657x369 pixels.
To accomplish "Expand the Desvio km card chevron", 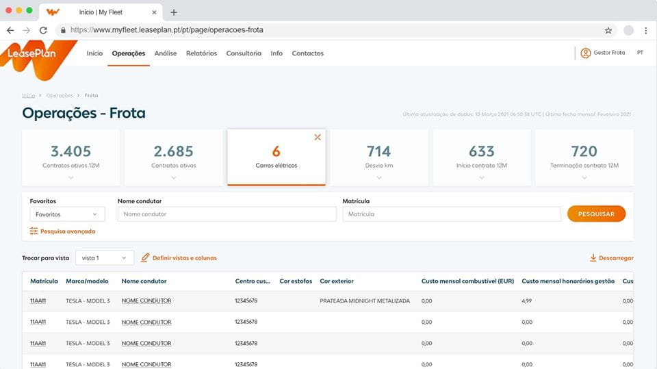I will 379,177.
